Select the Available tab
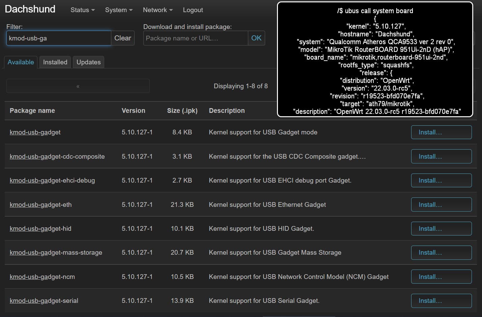482x317 pixels. pos(20,62)
